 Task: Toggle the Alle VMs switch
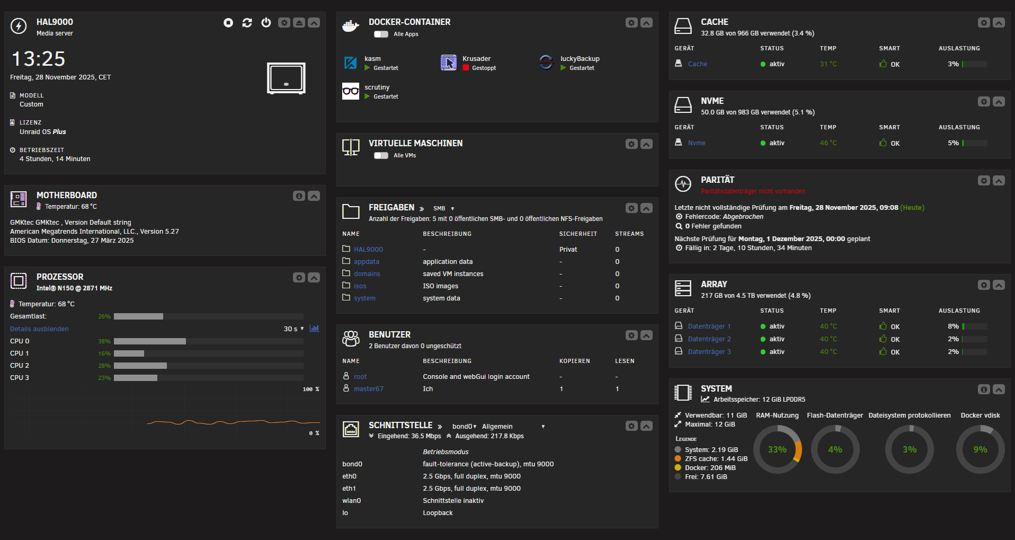tap(381, 156)
